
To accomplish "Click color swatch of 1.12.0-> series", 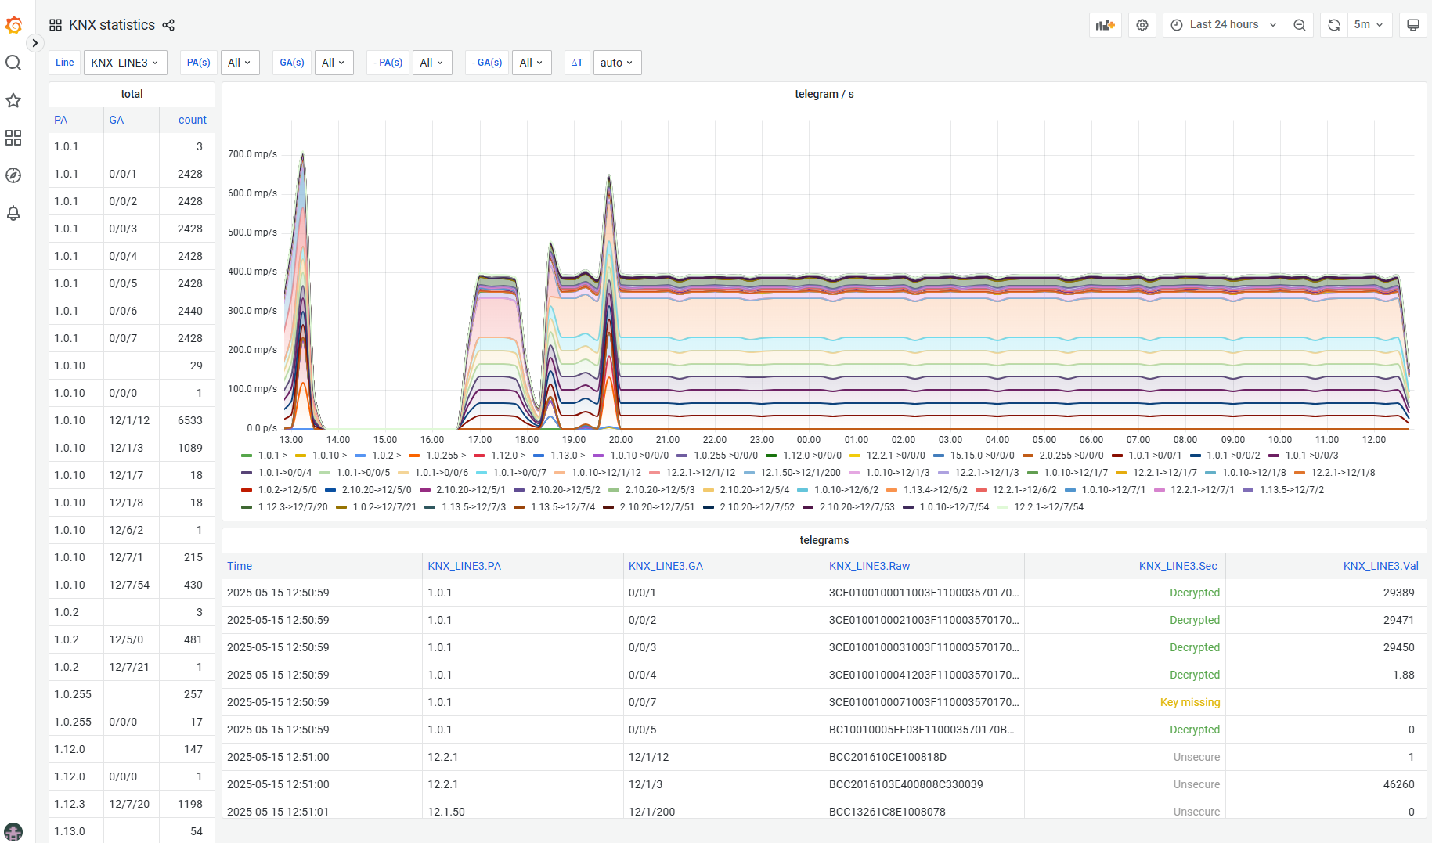I will tap(479, 456).
